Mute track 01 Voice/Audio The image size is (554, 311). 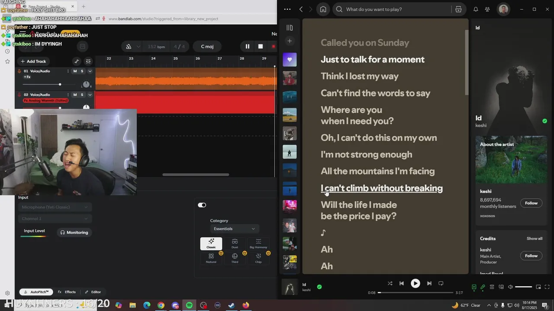point(75,71)
